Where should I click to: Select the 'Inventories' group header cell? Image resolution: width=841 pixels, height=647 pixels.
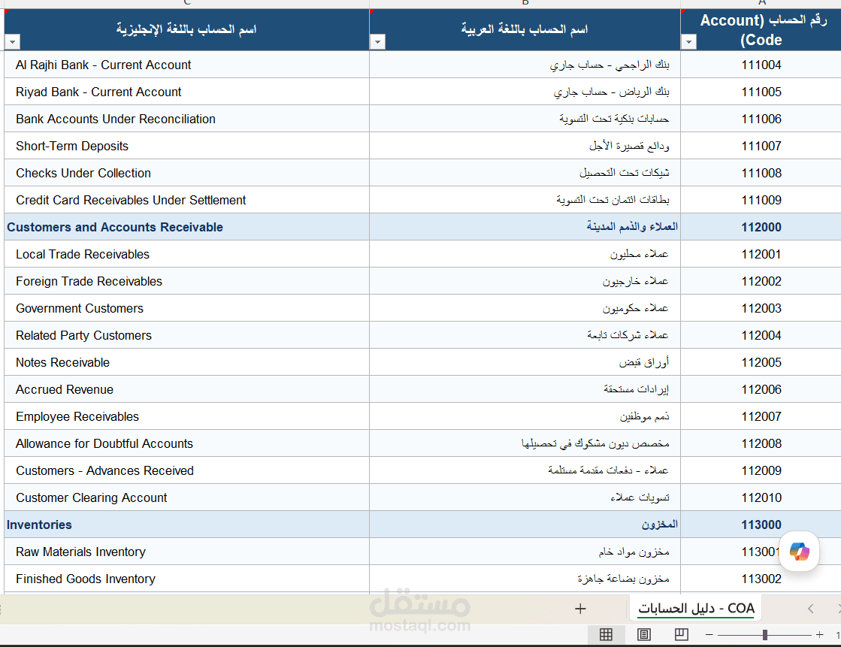click(x=186, y=525)
